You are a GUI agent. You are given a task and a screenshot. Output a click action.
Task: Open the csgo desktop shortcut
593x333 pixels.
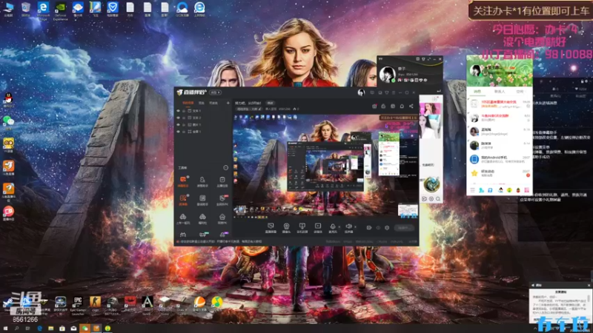click(95, 306)
